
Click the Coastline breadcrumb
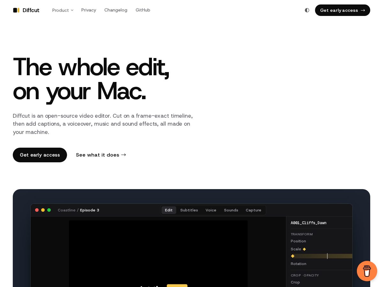(67, 210)
